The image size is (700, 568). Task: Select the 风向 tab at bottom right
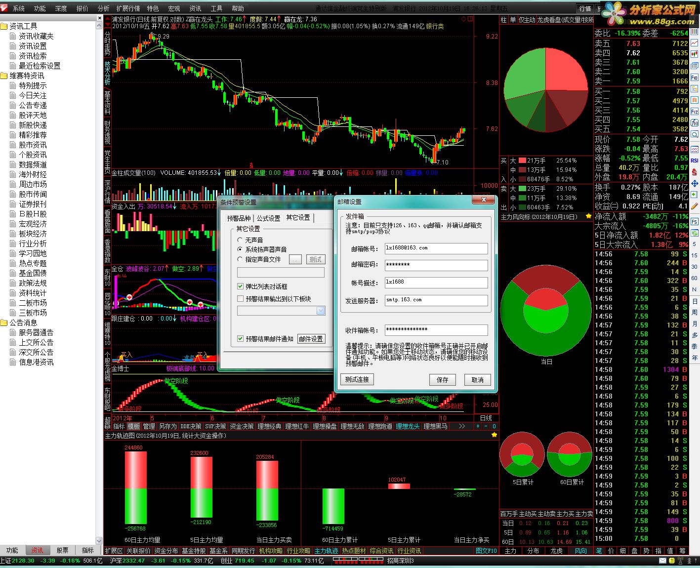(581, 551)
